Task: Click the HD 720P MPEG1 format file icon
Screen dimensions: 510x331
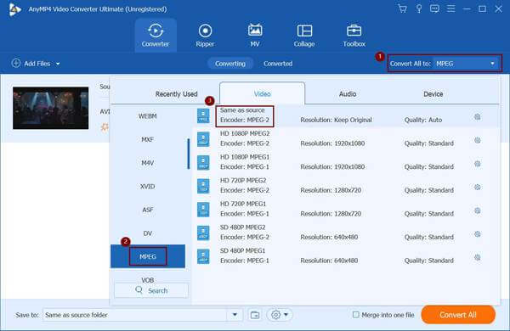Action: (x=203, y=210)
